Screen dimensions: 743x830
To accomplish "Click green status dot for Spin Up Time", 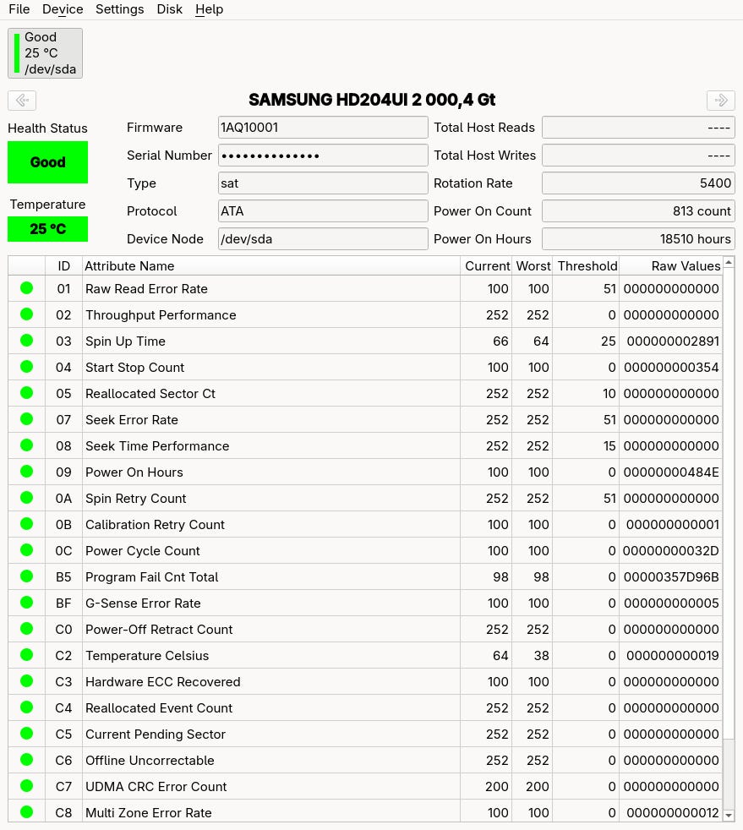I will point(26,341).
